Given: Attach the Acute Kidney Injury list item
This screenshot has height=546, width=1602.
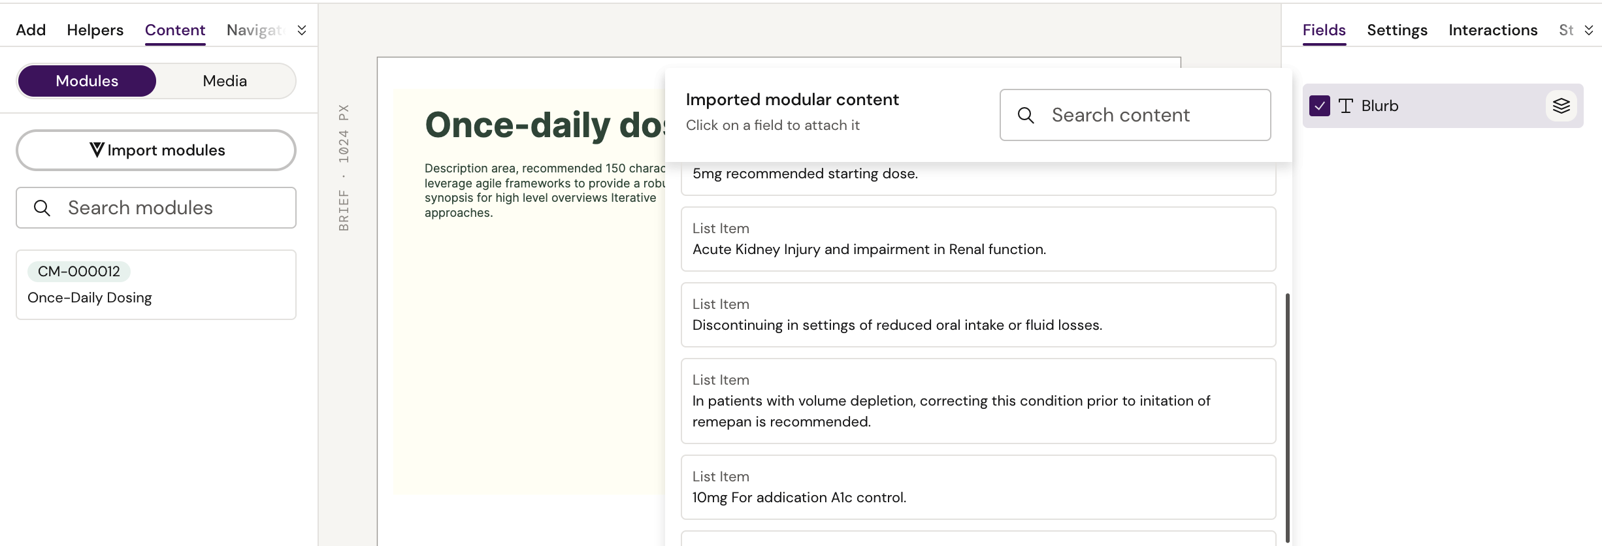Looking at the screenshot, I should pos(978,239).
